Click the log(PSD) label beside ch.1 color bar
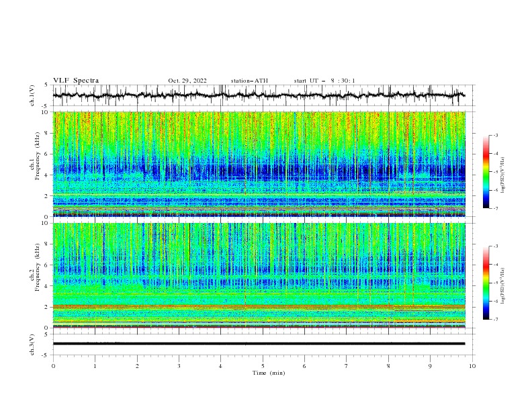The image size is (532, 411). [503, 175]
